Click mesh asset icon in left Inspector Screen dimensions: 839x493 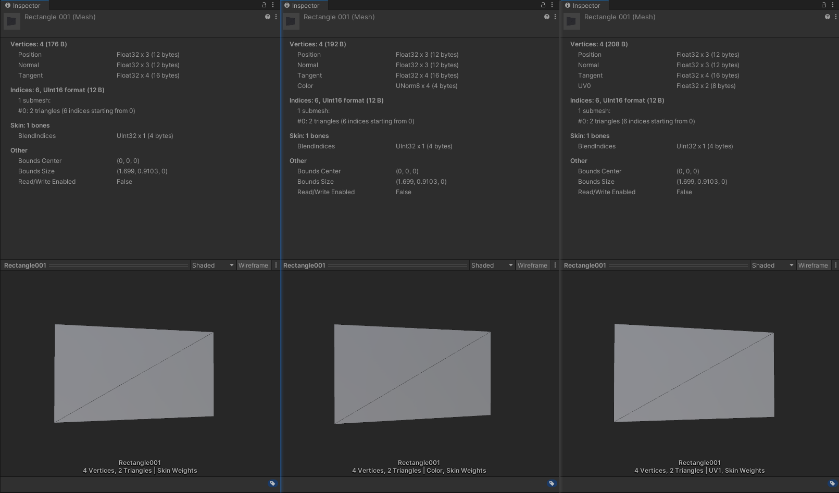click(x=12, y=21)
